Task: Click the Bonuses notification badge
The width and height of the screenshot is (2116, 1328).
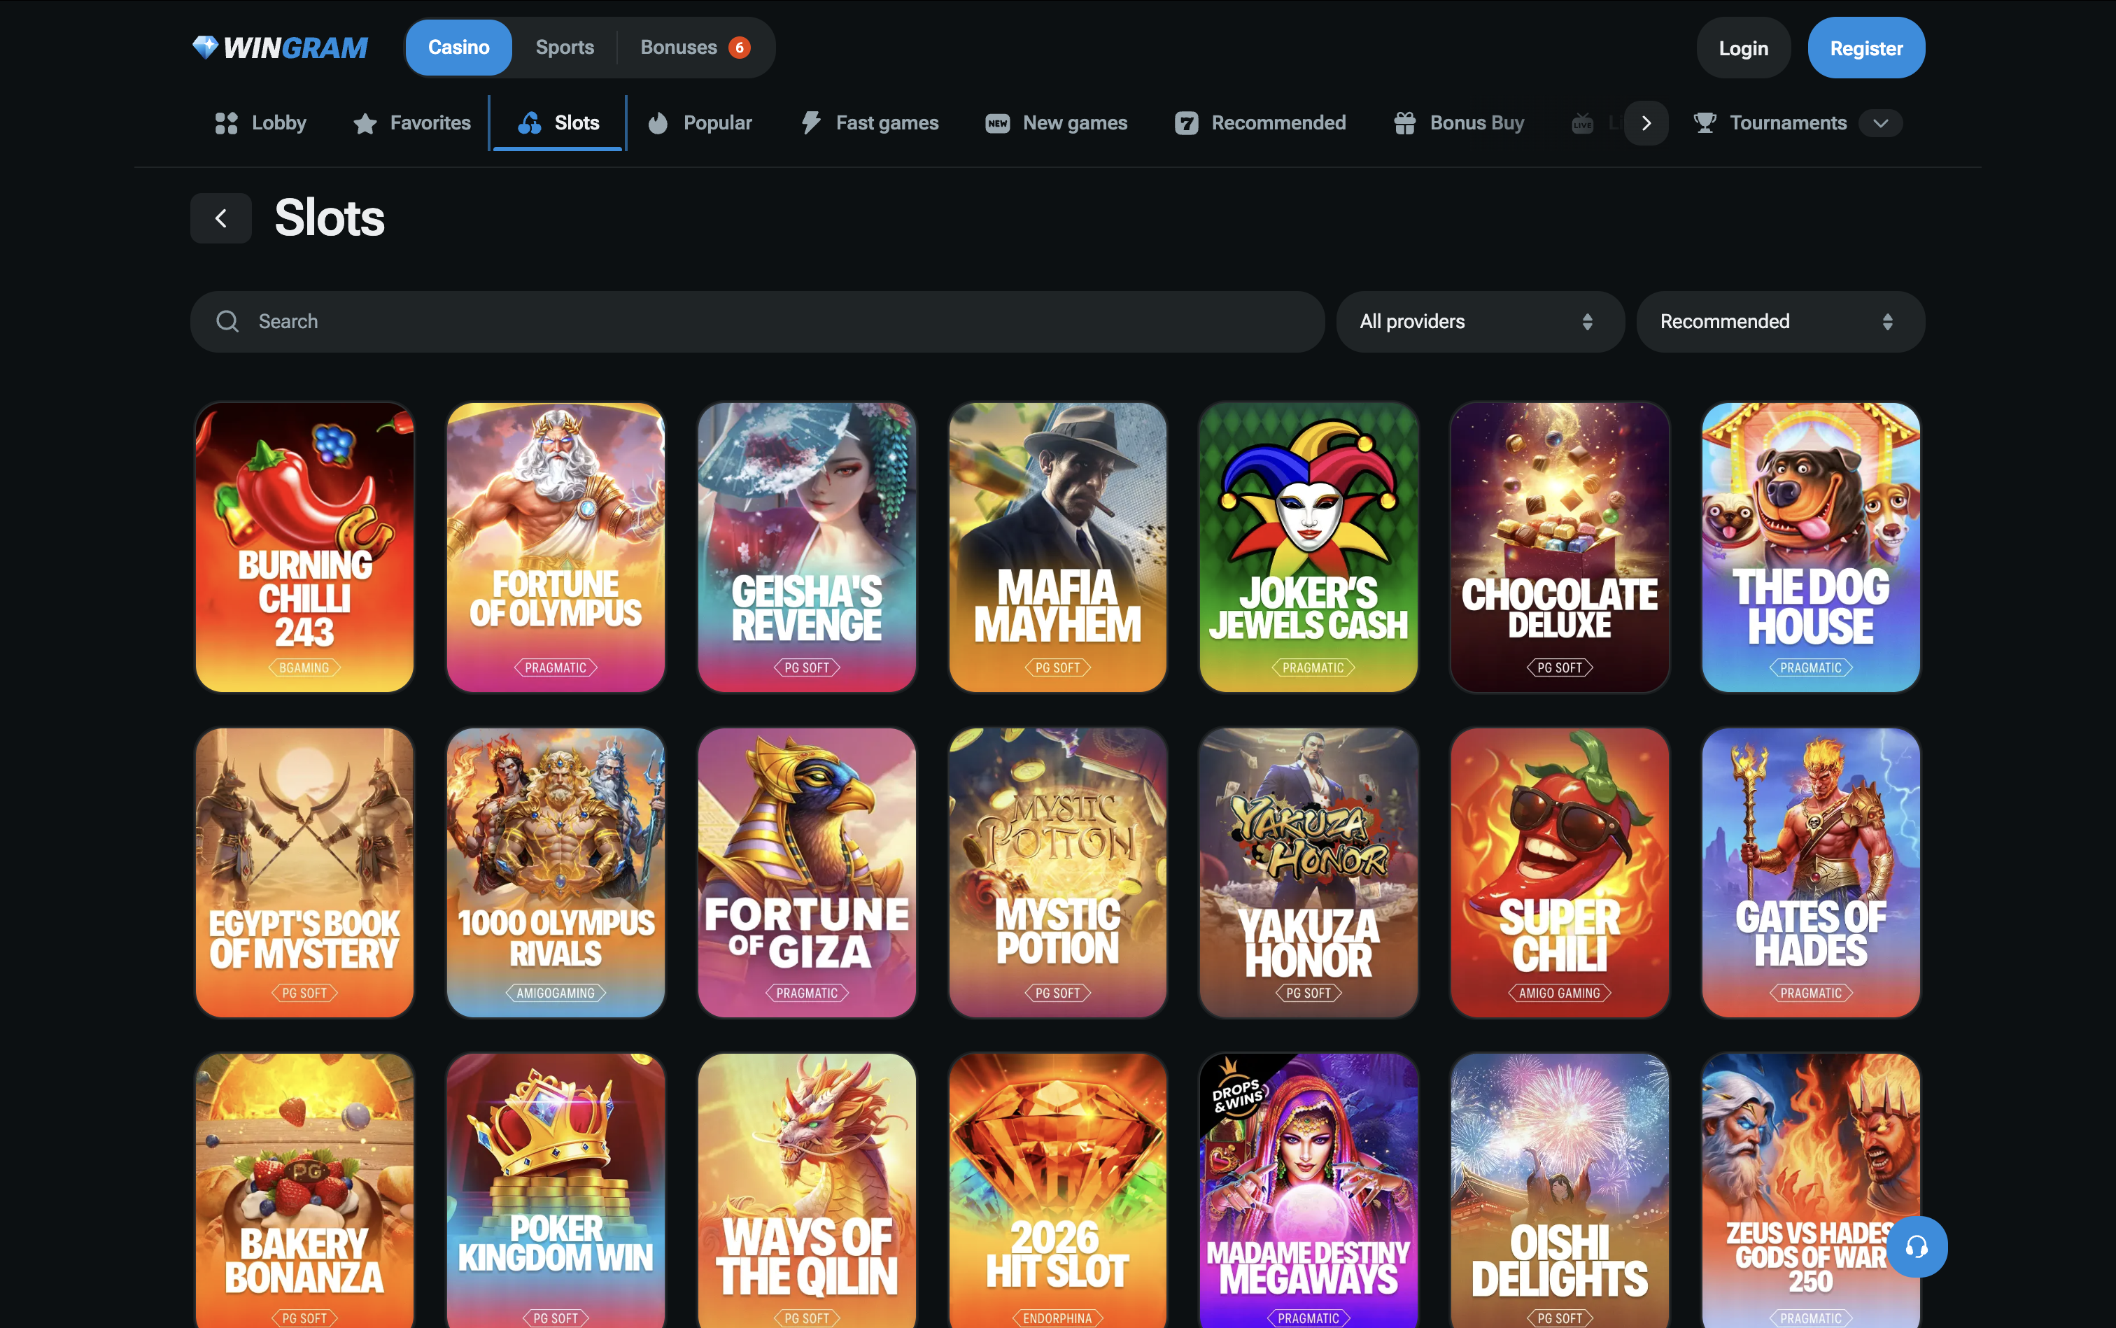Action: [740, 48]
